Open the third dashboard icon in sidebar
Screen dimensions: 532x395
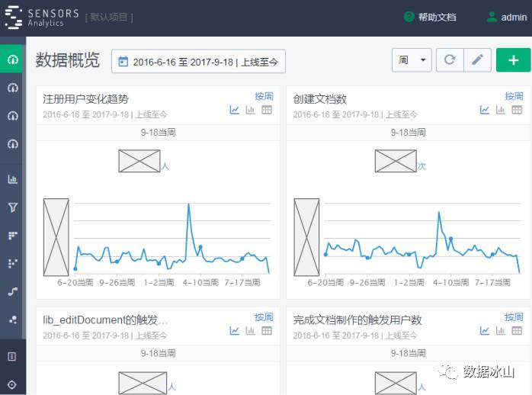(12, 116)
